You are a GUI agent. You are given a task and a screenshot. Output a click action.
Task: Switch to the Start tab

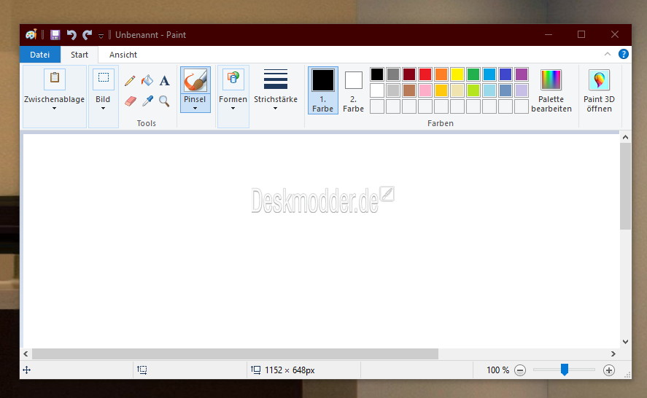pos(80,55)
